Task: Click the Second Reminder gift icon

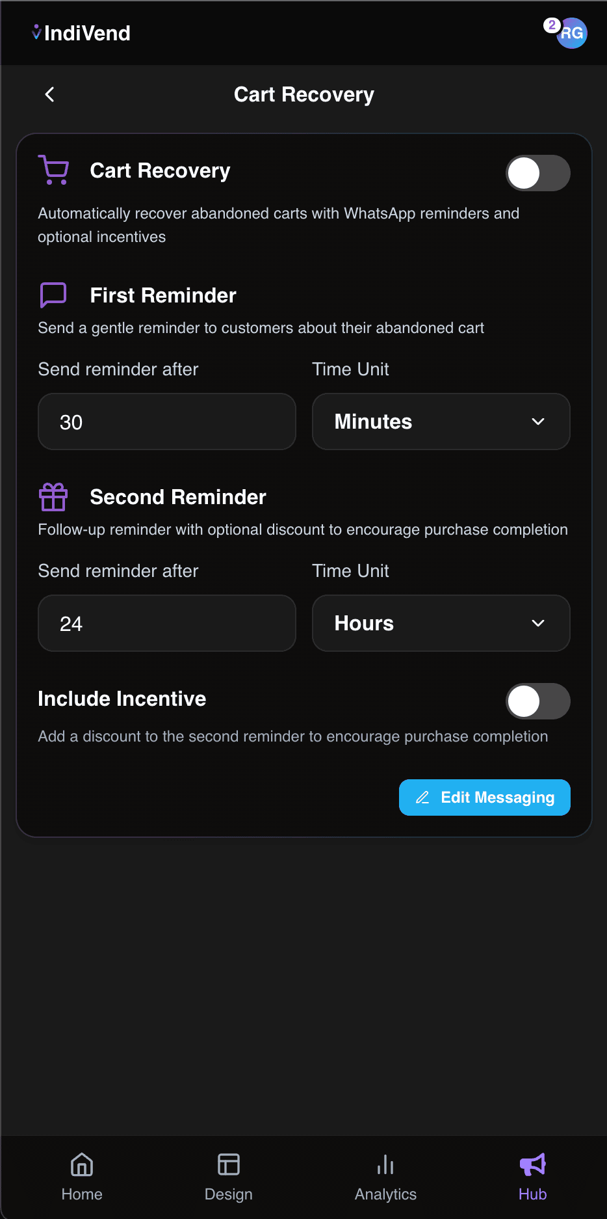Action: click(53, 497)
